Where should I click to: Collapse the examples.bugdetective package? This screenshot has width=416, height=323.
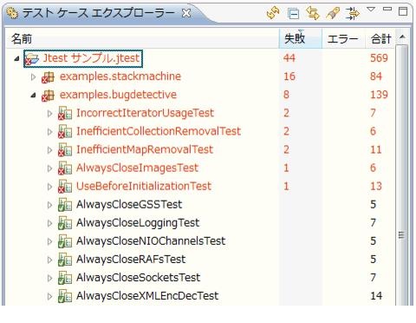pos(34,96)
